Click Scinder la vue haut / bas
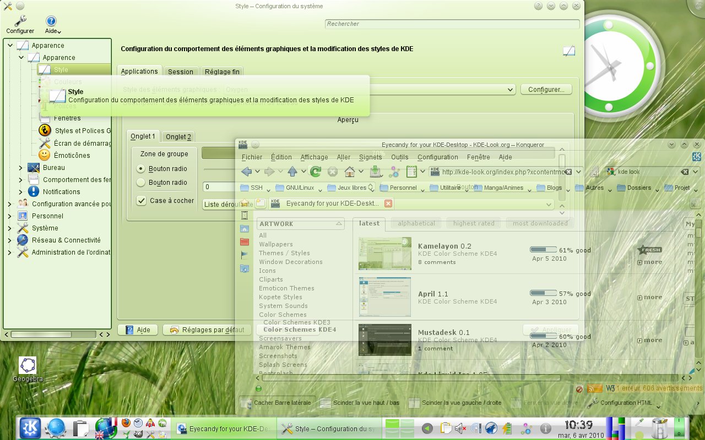The width and height of the screenshot is (705, 440). (x=360, y=403)
